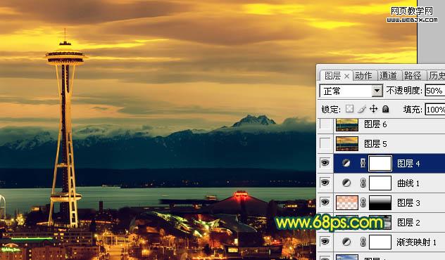Viewport: 445px width, 260px height.
Task: Switch to the 图层 tab
Action: click(x=332, y=76)
